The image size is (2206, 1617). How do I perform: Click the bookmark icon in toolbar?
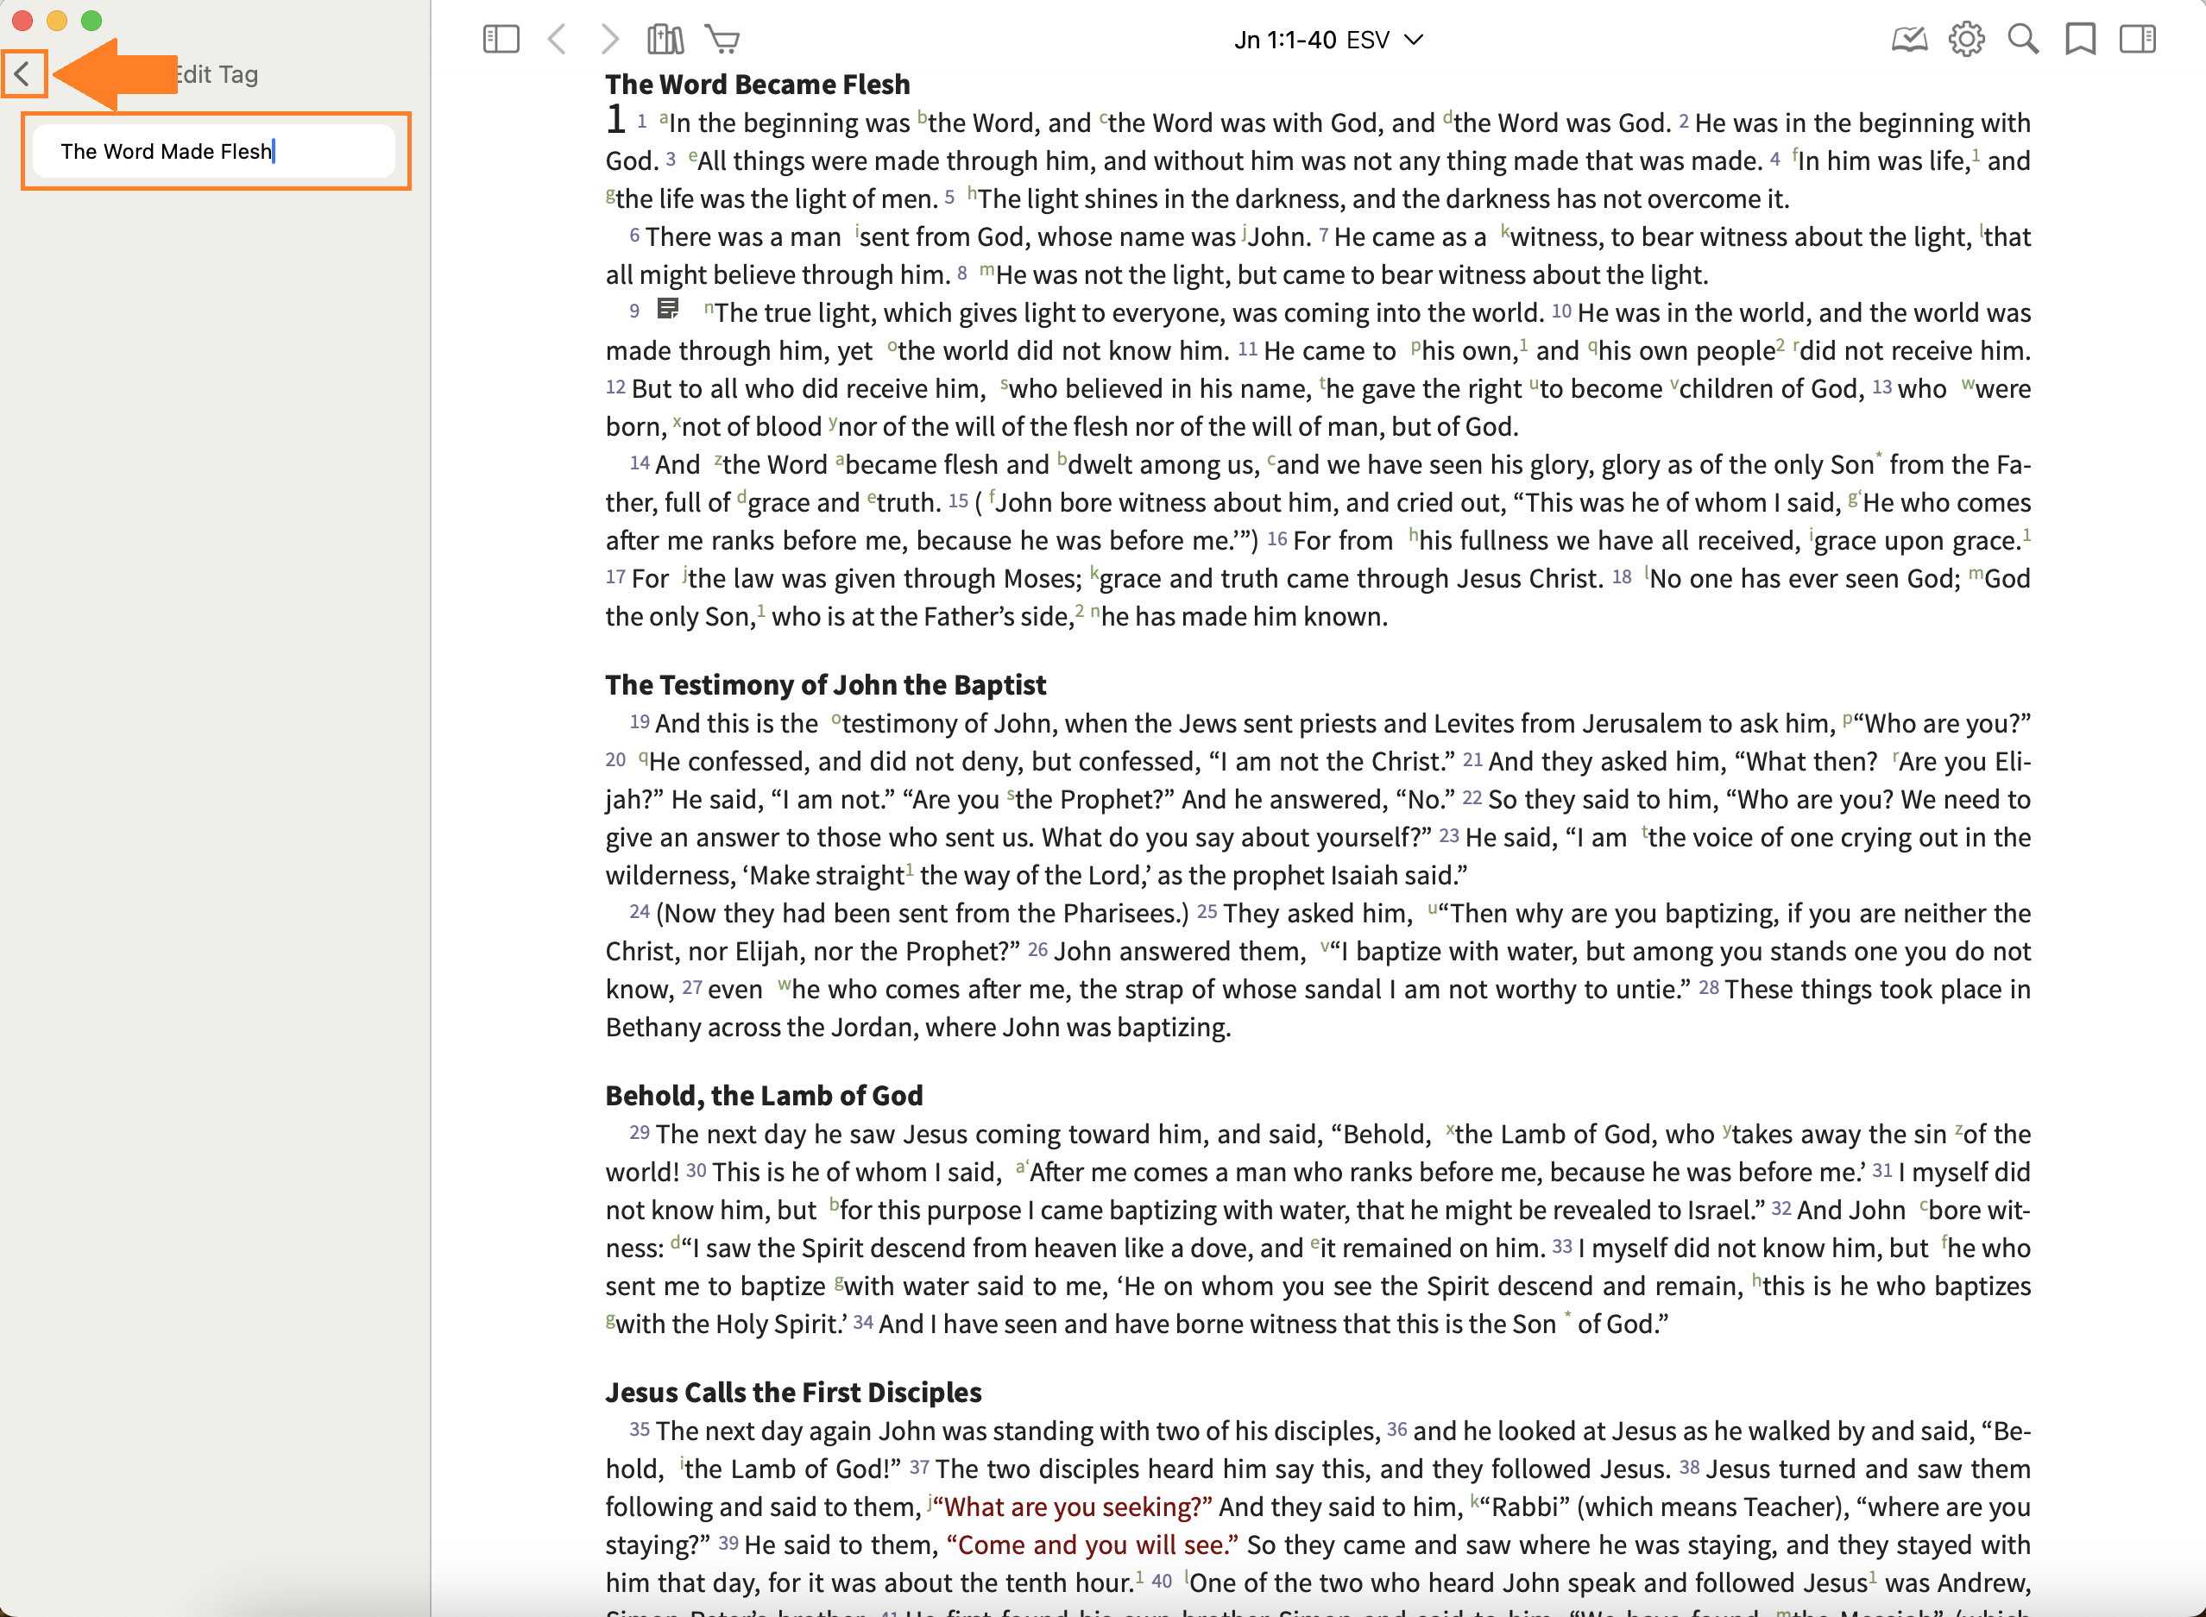point(2080,39)
